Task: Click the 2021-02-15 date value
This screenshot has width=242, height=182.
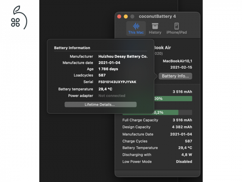Action: coord(181,67)
